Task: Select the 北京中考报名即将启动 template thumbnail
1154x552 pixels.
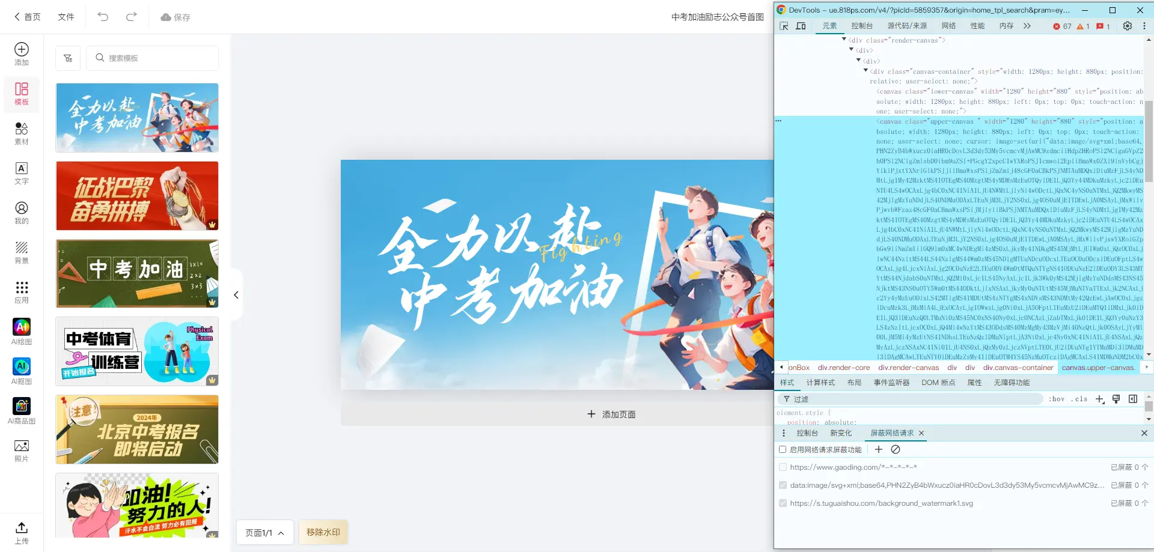Action: [x=137, y=429]
